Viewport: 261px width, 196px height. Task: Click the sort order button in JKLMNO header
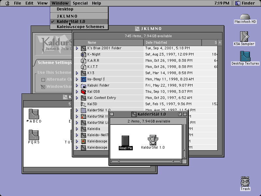pos(220,43)
